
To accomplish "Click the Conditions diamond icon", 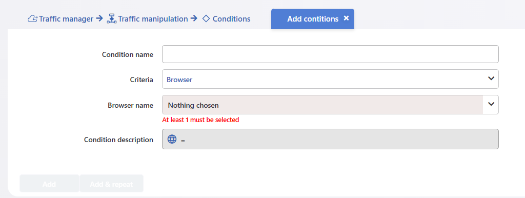I will 206,19.
